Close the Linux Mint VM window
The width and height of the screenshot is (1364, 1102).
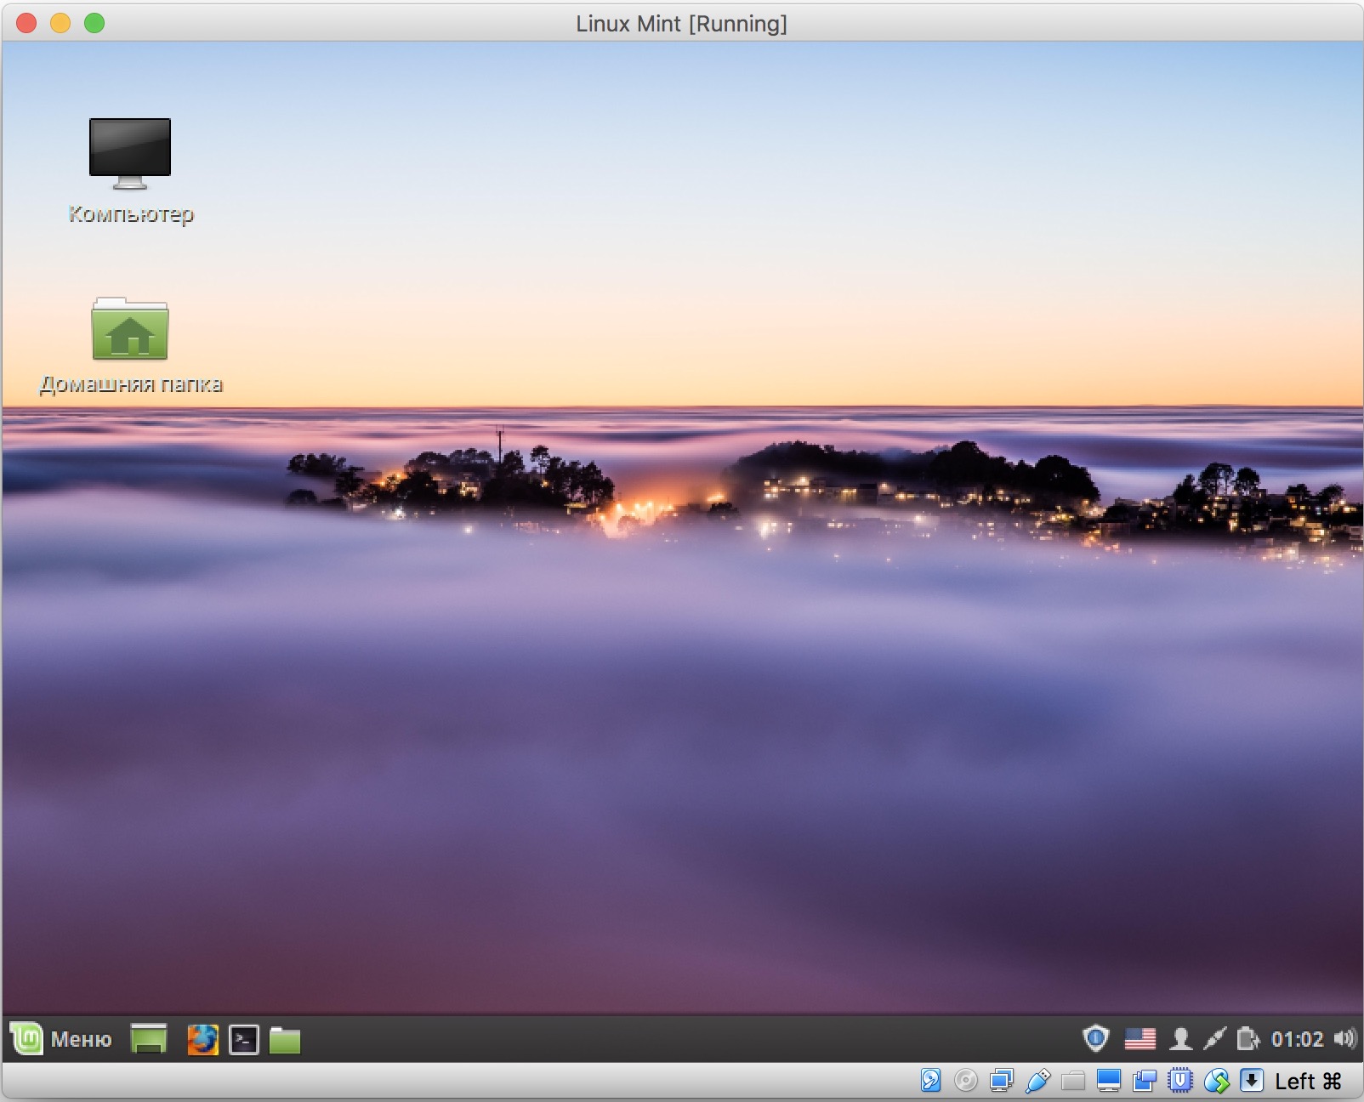click(x=26, y=23)
